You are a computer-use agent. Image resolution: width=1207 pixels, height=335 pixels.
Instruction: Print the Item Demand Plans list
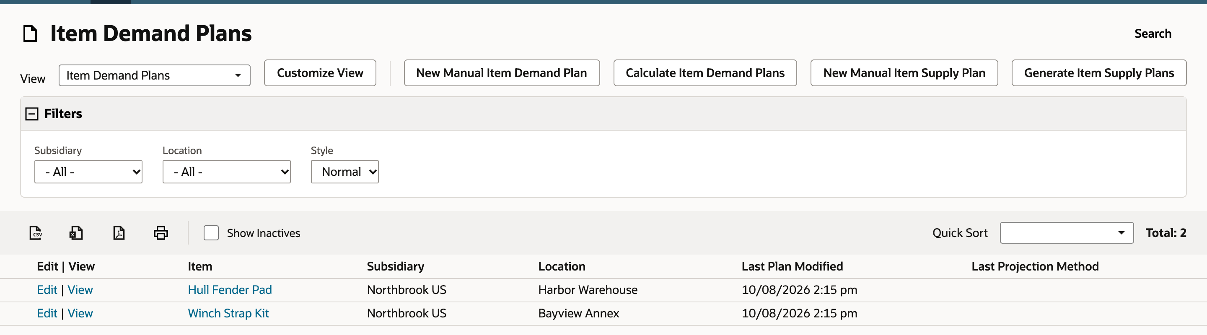point(161,232)
